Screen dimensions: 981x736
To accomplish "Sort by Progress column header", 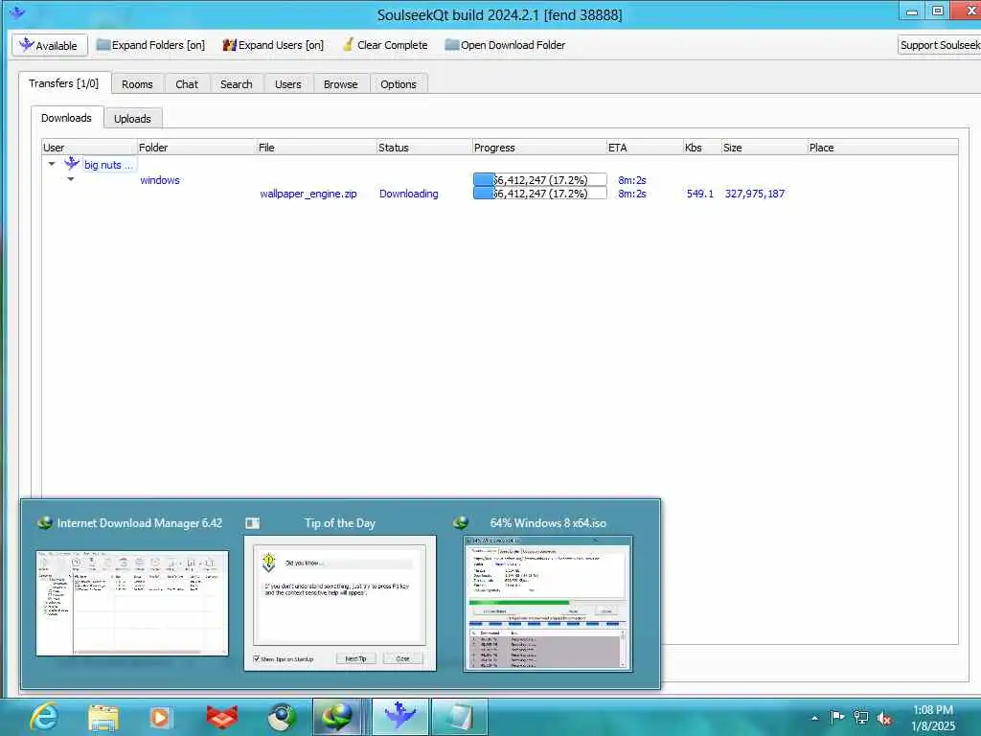I will [x=539, y=147].
